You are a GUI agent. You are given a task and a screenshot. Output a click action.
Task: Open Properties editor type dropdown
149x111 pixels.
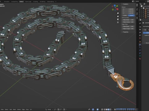pyautogui.click(x=141, y=20)
